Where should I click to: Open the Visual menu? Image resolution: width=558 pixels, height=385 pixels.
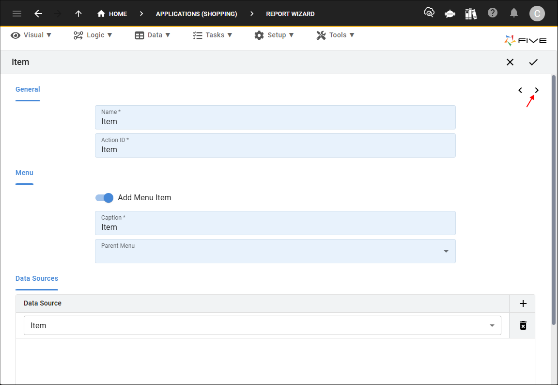pos(31,35)
